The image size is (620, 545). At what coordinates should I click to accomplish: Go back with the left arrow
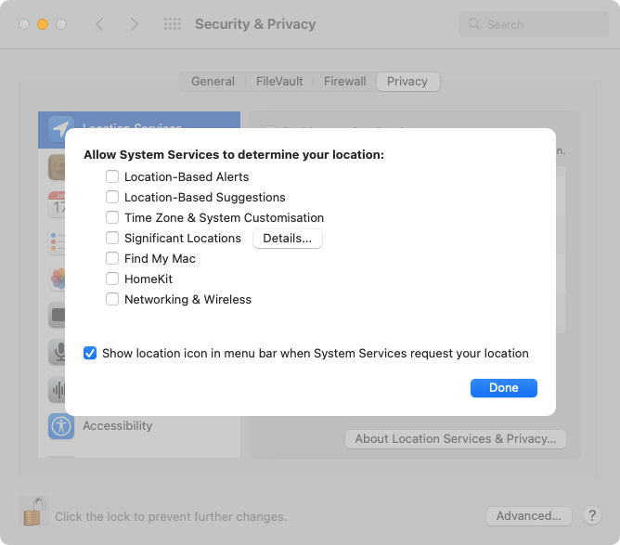100,24
